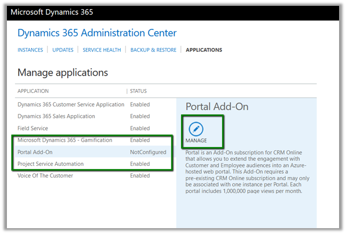This screenshot has width=346, height=234.
Task: Click the MANAGE label below the pencil
Action: (196, 141)
